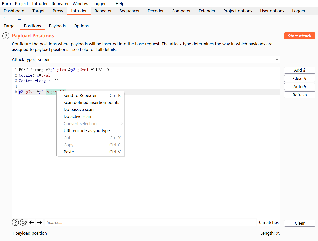Viewport: 318px width, 241px height.
Task: Click the Cookie: c=cval header line
Action: coord(34,75)
